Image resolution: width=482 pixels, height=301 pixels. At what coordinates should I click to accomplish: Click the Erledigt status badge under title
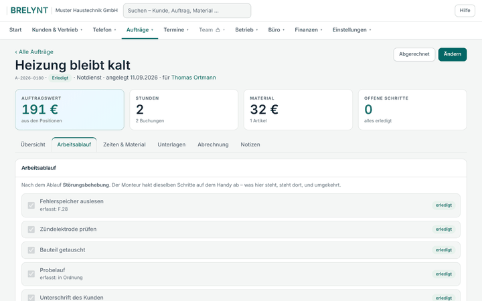coord(60,78)
